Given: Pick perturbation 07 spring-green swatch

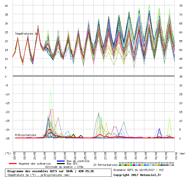Looking at the screenshot, I should tap(137, 165).
